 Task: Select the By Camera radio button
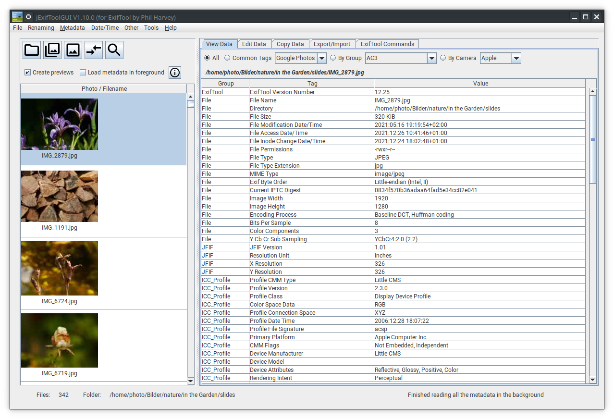pyautogui.click(x=443, y=58)
